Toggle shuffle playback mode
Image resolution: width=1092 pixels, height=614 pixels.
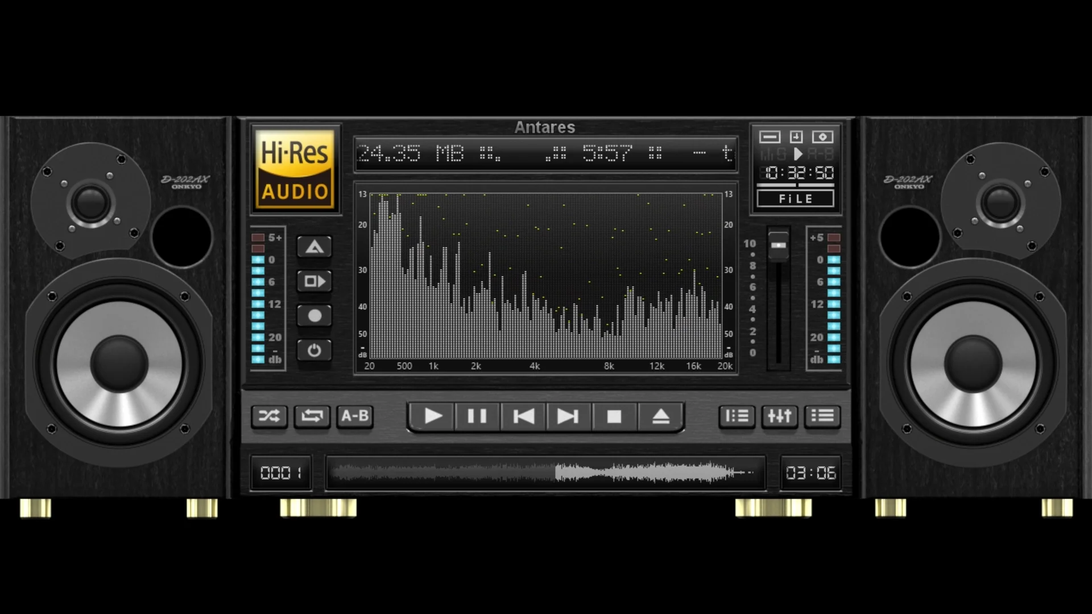point(270,416)
